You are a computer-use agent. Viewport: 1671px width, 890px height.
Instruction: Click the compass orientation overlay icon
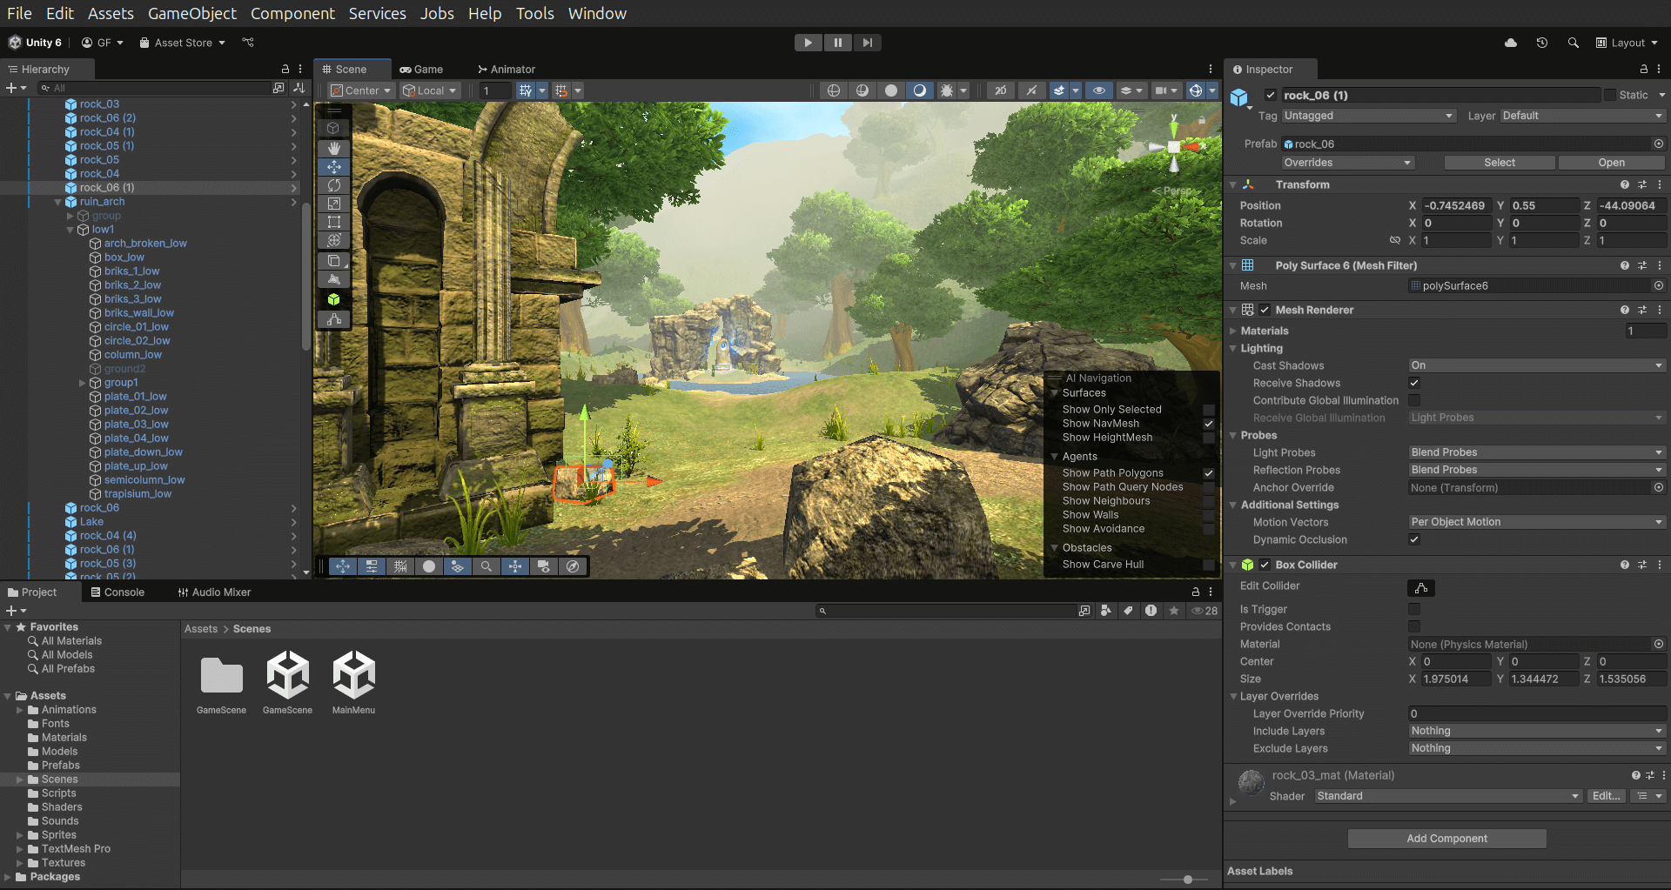click(x=573, y=566)
